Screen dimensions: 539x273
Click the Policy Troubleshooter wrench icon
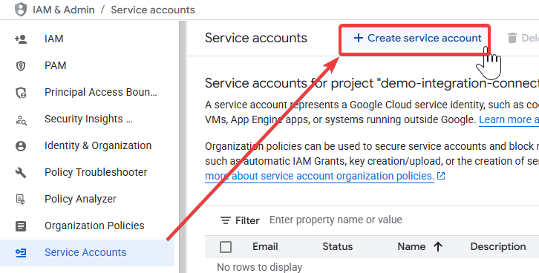[x=21, y=173]
